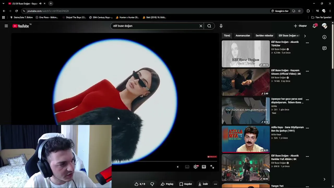The height and width of the screenshot is (188, 334).
Task: Open the browser media controls icon
Action: pyautogui.click(x=317, y=11)
